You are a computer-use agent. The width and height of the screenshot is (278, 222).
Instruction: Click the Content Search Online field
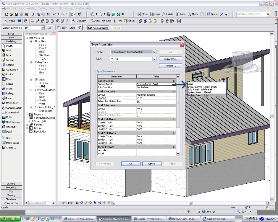[x=252, y=14]
